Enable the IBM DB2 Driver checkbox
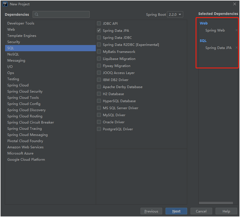The image size is (240, 217). (99, 80)
